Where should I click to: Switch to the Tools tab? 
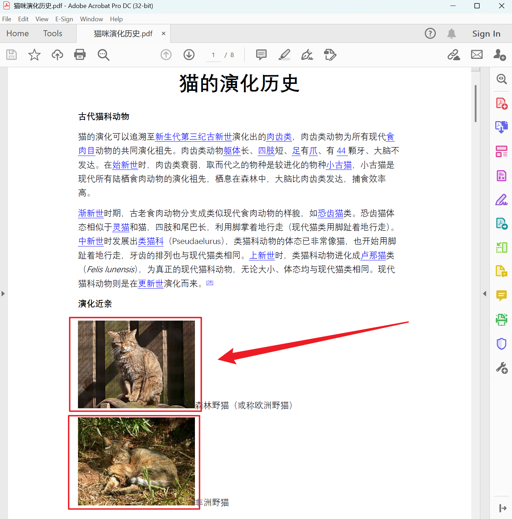pos(53,33)
